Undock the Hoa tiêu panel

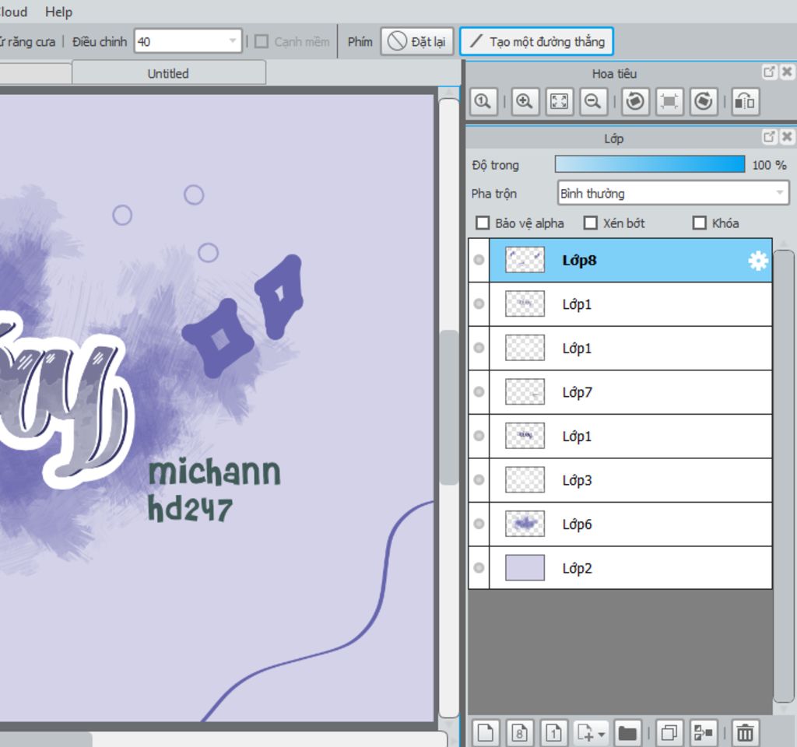pyautogui.click(x=769, y=72)
